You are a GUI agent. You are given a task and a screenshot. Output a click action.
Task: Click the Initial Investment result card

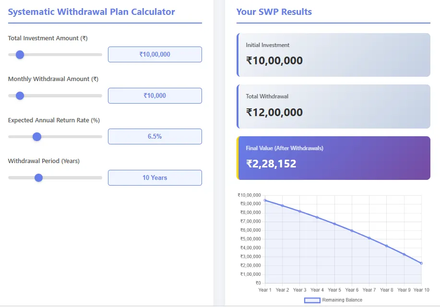(x=333, y=54)
